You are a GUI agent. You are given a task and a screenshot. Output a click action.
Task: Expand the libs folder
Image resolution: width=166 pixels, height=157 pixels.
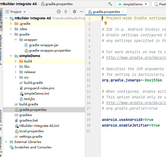[16, 67]
